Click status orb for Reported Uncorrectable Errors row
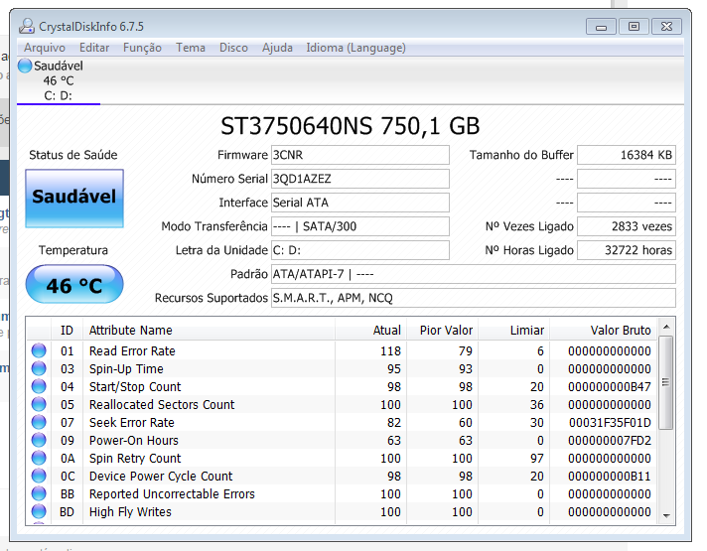 tap(39, 493)
